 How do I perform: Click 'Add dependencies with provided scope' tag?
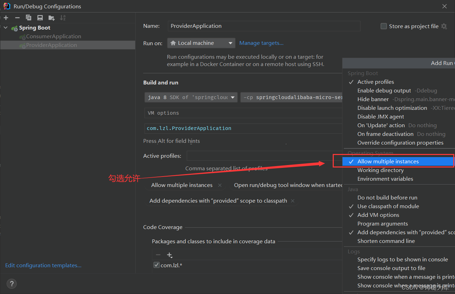tap(218, 201)
